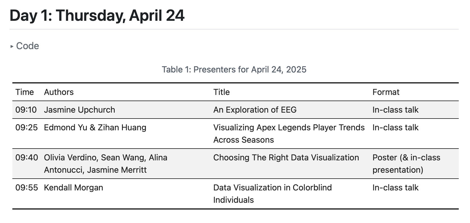This screenshot has width=470, height=223.
Task: Click the Table 1 Presenters caption
Action: [x=234, y=69]
